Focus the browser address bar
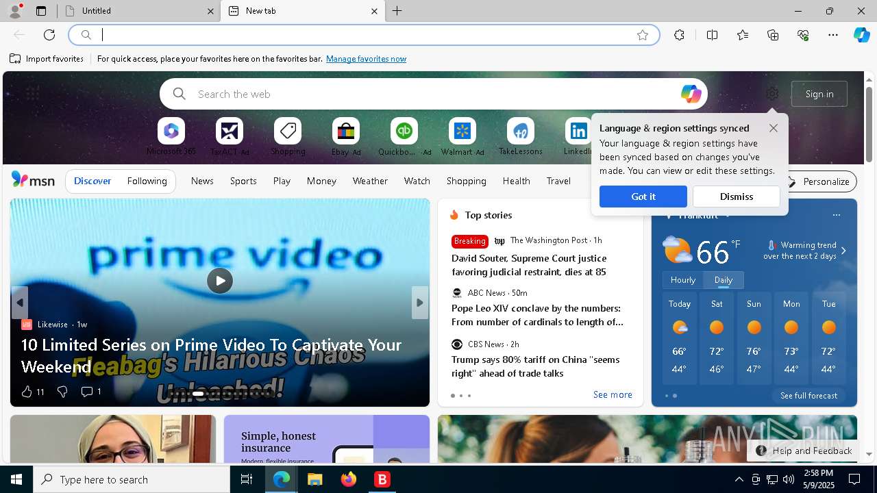877x493 pixels. pos(363,35)
